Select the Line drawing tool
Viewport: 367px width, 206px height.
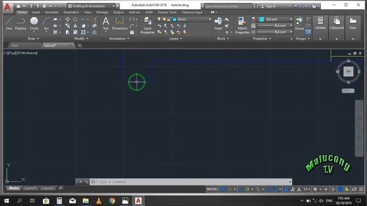click(9, 23)
